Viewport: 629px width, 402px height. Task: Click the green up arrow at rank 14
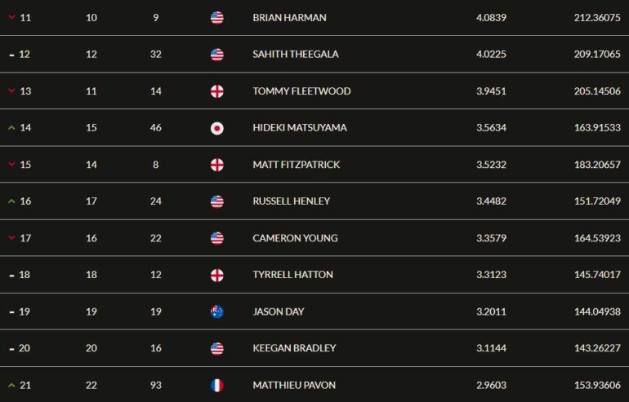coord(11,128)
